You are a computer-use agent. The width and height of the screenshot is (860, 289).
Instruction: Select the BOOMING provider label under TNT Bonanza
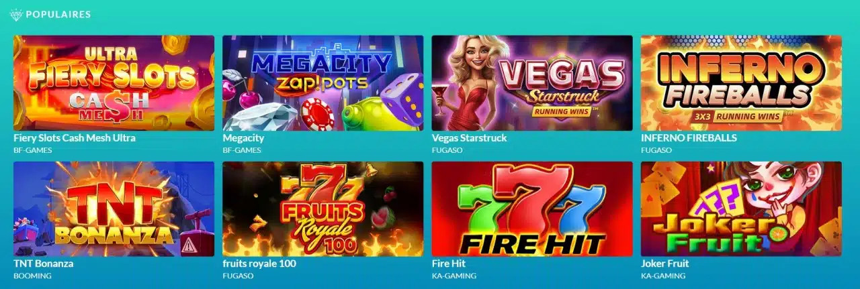32,276
